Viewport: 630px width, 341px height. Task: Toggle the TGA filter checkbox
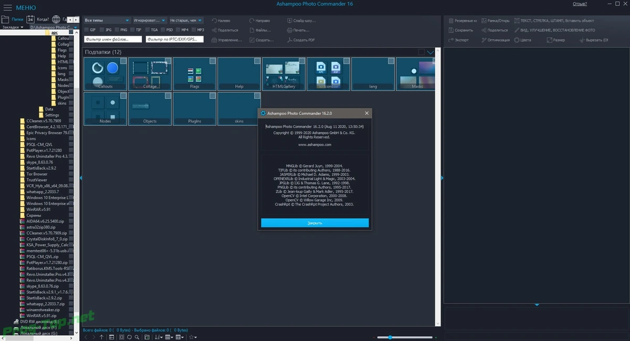(x=148, y=30)
